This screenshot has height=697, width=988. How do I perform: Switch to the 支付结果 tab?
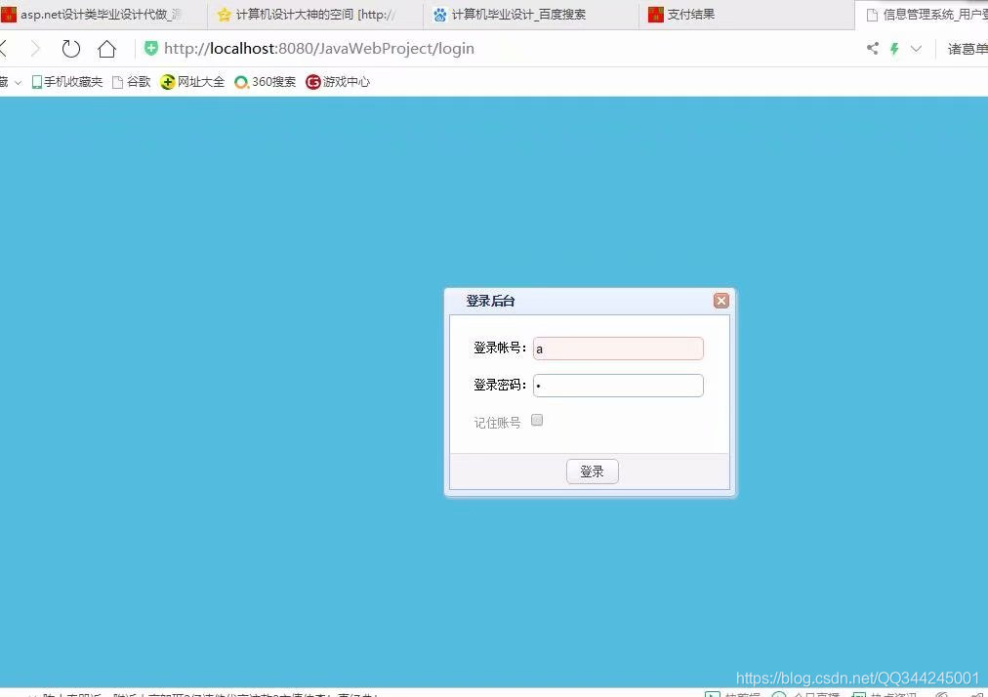pyautogui.click(x=686, y=14)
